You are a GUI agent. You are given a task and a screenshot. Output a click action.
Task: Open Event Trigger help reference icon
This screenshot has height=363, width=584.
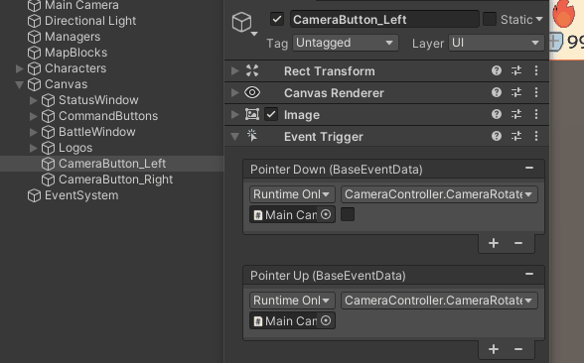pos(497,136)
